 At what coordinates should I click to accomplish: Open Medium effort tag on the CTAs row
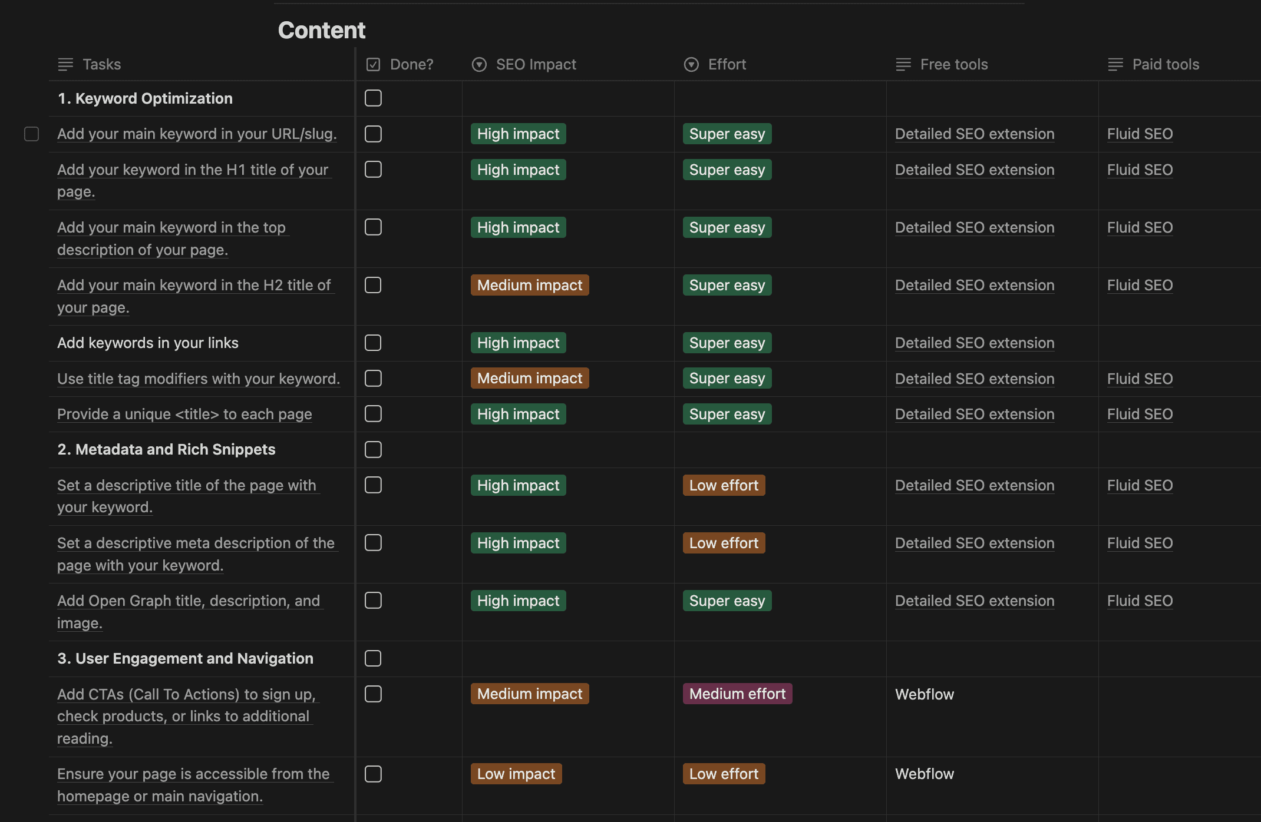click(x=737, y=694)
